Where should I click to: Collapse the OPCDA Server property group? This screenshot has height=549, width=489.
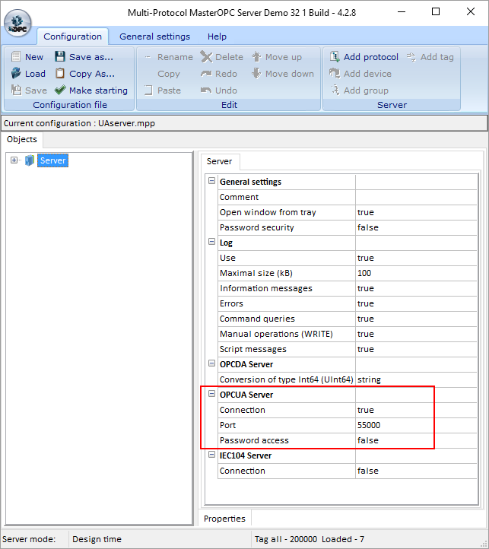(211, 363)
